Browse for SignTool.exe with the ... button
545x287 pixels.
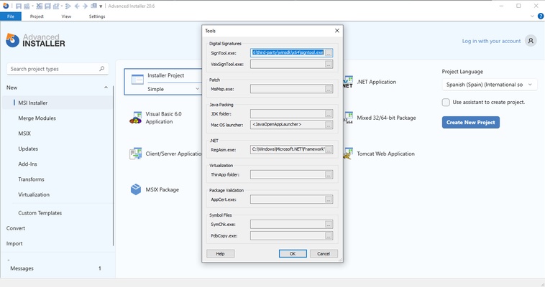click(329, 53)
